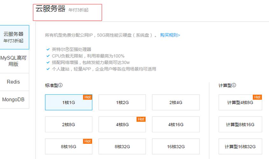Select 计算型16核32G option
The image size is (269, 159).
click(240, 147)
